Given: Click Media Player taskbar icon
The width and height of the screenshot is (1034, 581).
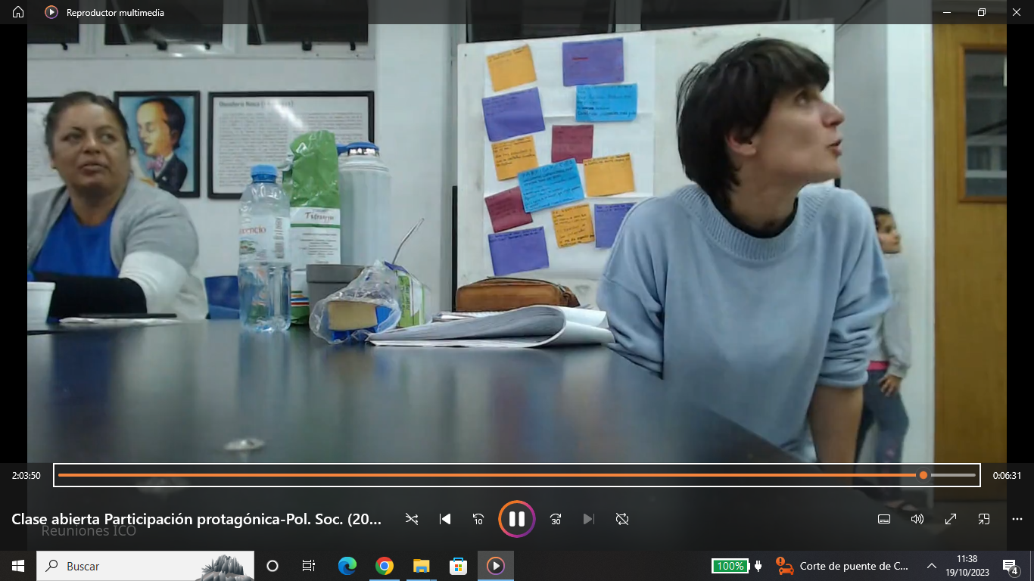Looking at the screenshot, I should pyautogui.click(x=496, y=566).
